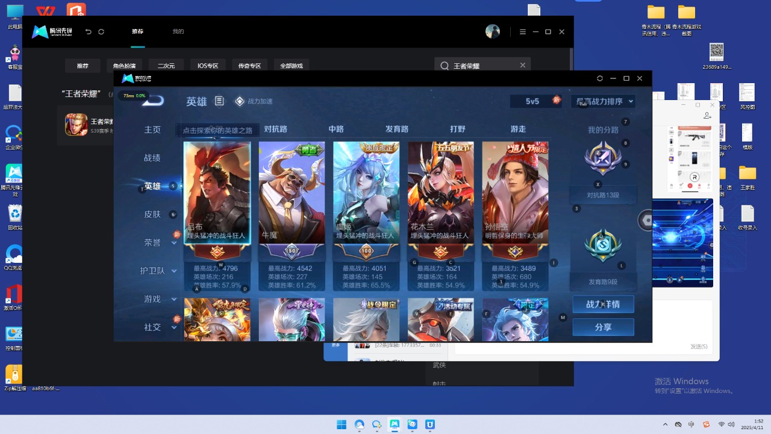771x434 pixels.
Task: Click 牛魔's level 50 emblem
Action: 292,251
